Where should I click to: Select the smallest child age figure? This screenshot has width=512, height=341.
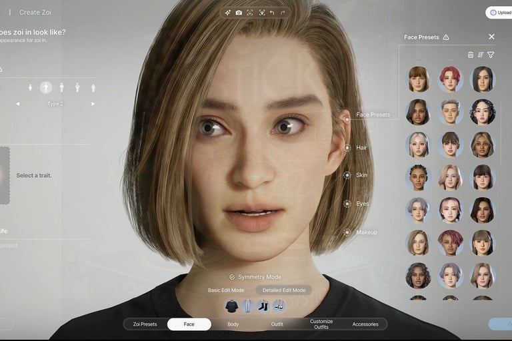coord(31,87)
